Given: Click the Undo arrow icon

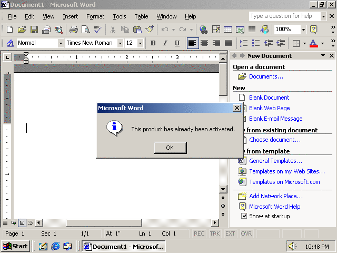Looking at the screenshot, I should [165, 30].
